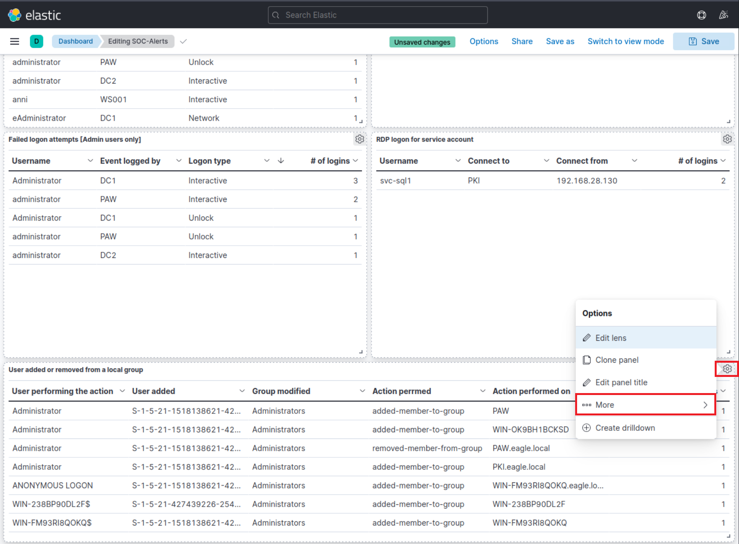Open gear settings on Failed logon attempts panel
Image resolution: width=739 pixels, height=544 pixels.
pos(359,139)
